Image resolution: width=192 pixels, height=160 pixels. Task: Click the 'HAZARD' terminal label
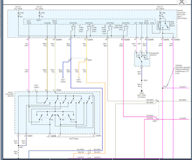coord(47,23)
